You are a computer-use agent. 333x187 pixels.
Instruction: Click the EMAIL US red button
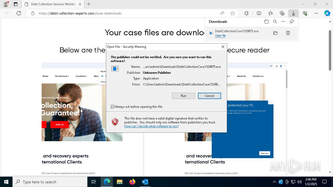pos(60,125)
